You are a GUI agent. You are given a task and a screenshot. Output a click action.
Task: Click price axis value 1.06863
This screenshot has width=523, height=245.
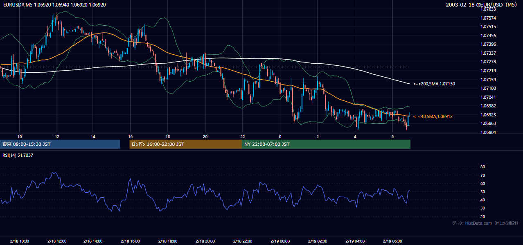click(488, 123)
